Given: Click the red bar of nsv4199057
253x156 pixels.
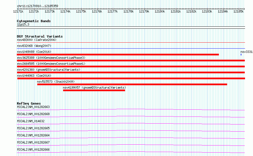Looking at the screenshot, I should point(94,90).
